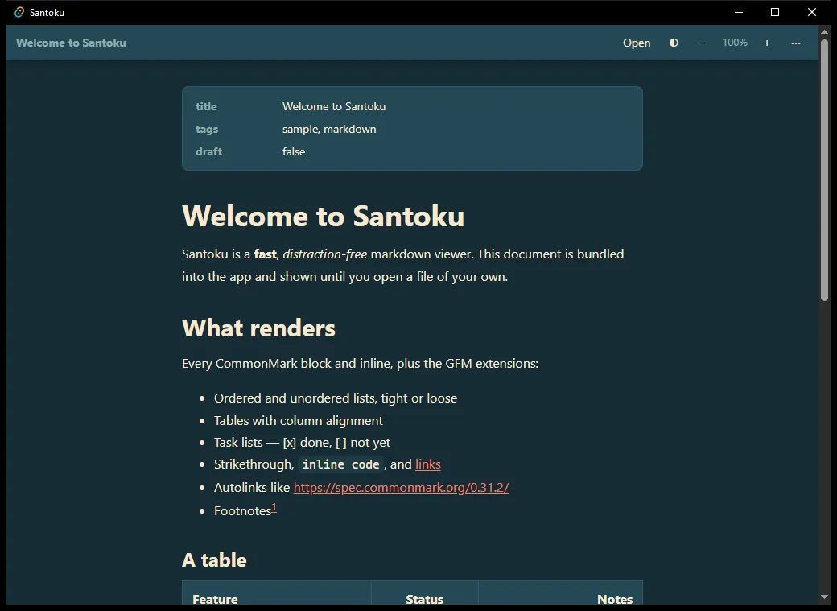The image size is (837, 611).
Task: Click the vertical scrollbar thumb
Action: click(825, 170)
